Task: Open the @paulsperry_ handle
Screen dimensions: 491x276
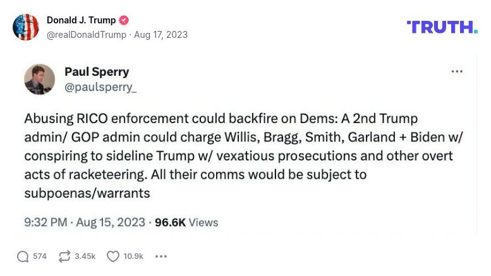Action: 100,88
